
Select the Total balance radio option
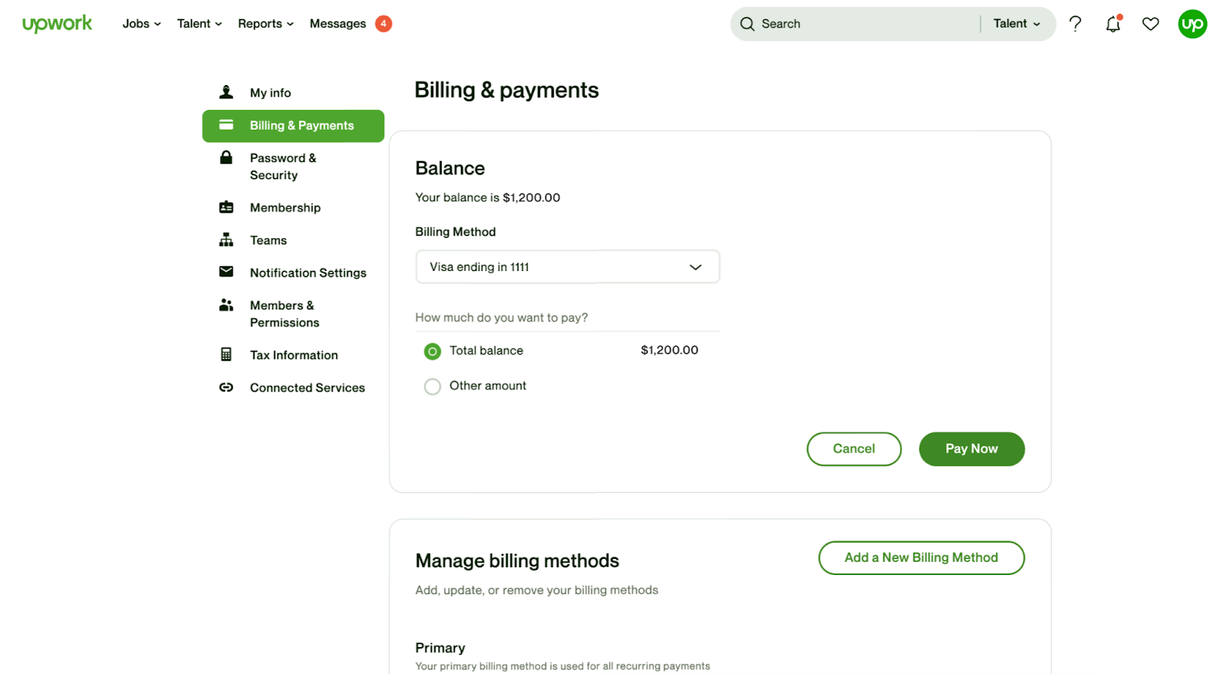click(432, 352)
